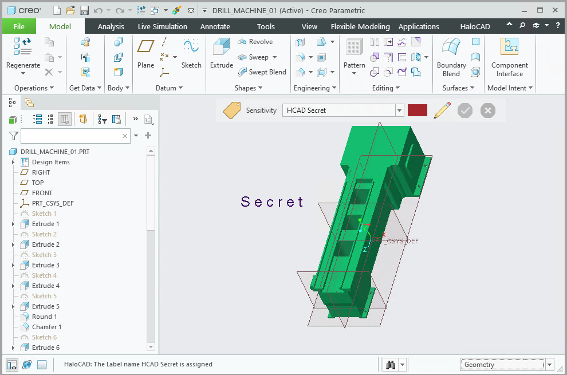
Task: Select the Pattern tool
Action: pyautogui.click(x=354, y=53)
